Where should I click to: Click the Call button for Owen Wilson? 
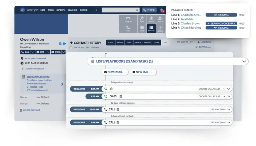[x=26, y=52]
